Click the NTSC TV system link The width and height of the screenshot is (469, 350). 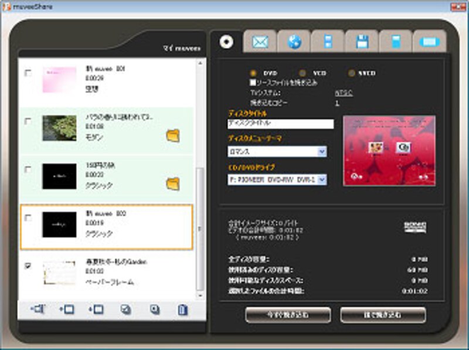point(343,93)
